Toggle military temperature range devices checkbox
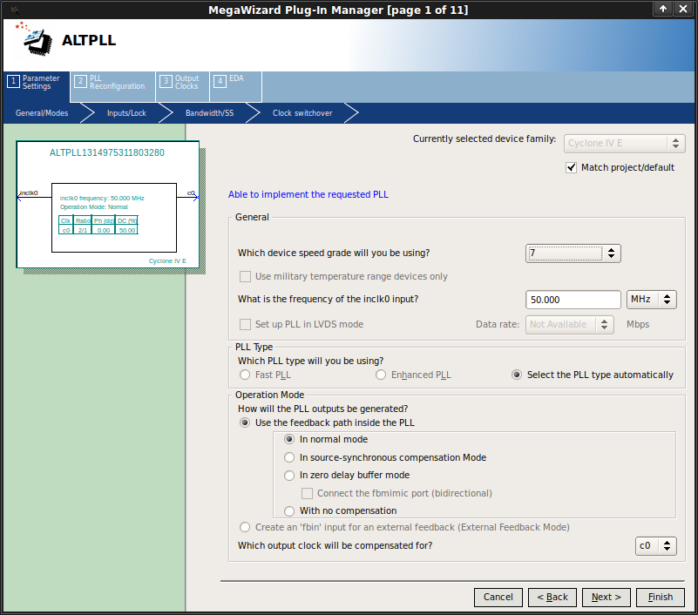698x615 pixels. click(x=245, y=277)
